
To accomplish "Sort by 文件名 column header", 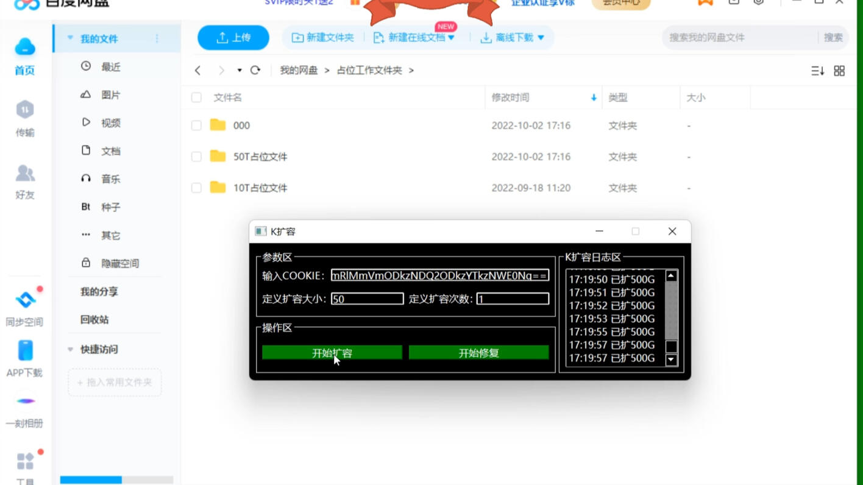I will pos(227,97).
